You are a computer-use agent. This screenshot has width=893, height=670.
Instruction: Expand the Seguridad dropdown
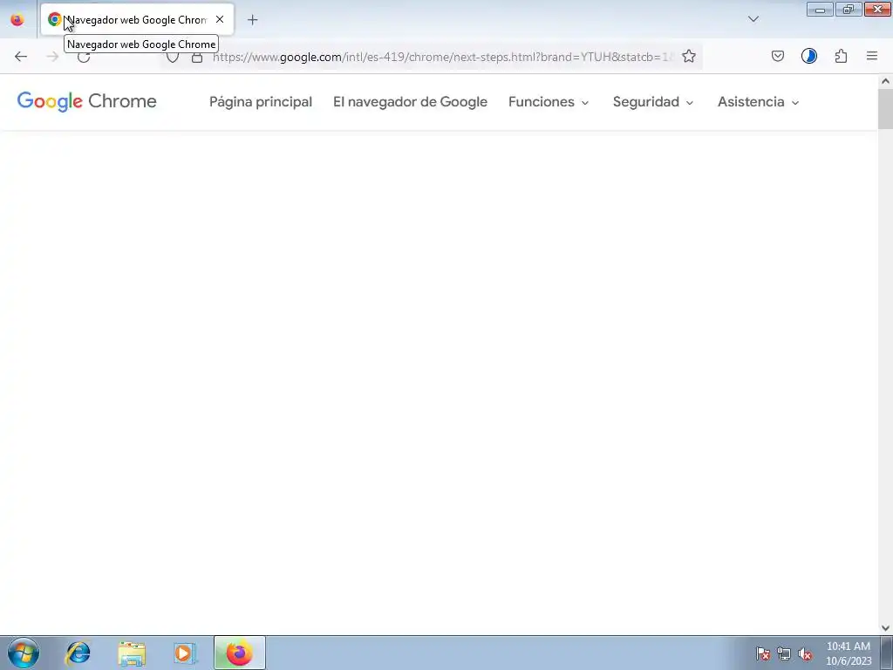coord(653,102)
